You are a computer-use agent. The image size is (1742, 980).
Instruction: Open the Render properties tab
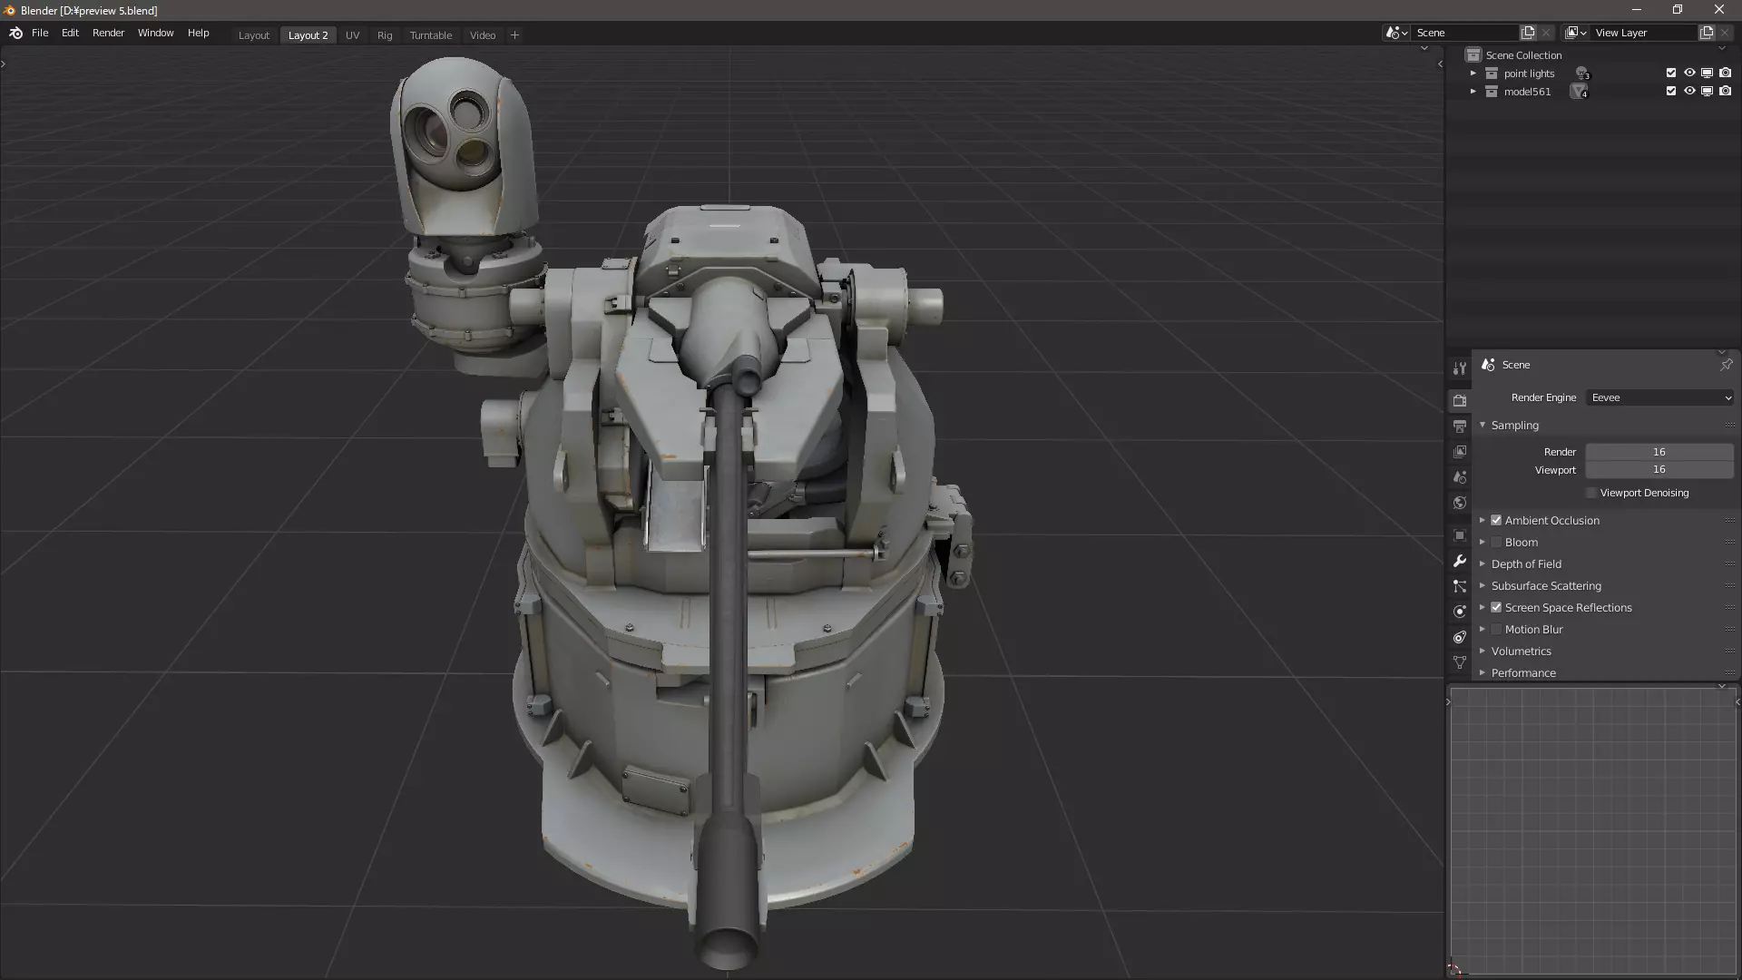pos(1459,400)
